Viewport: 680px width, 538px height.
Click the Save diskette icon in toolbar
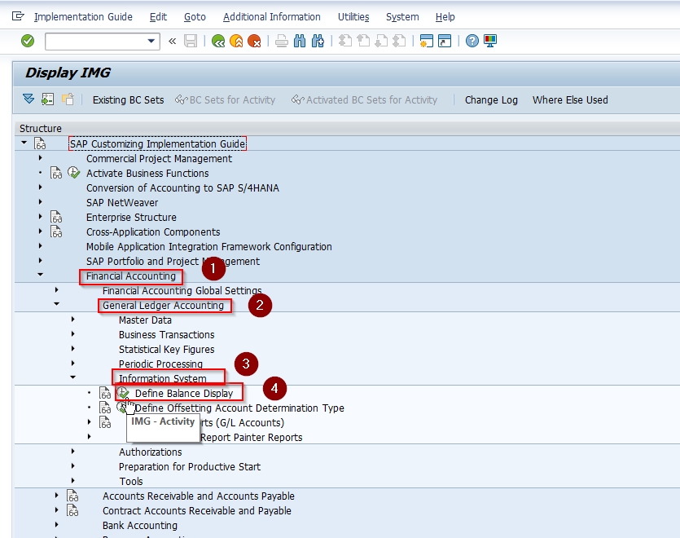191,42
